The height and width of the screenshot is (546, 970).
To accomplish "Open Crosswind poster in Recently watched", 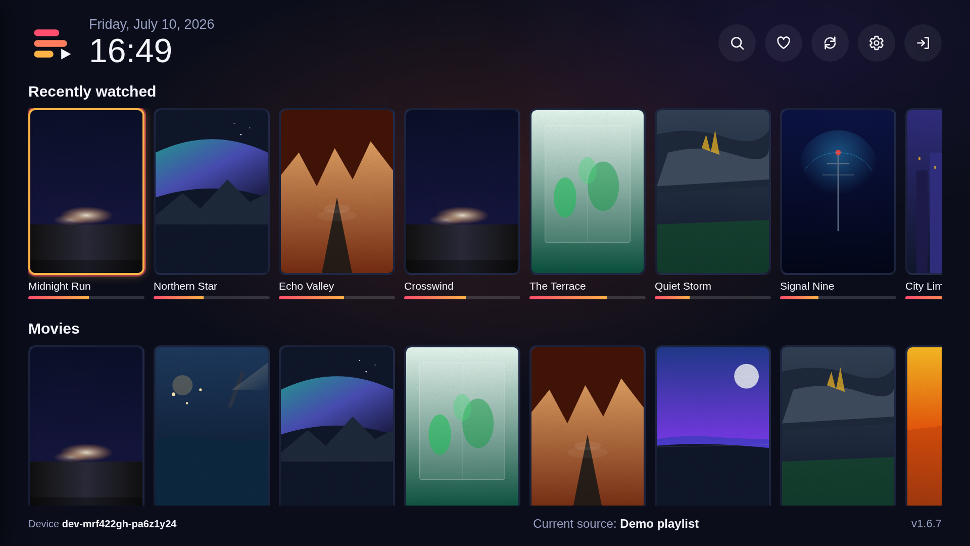I will [462, 192].
